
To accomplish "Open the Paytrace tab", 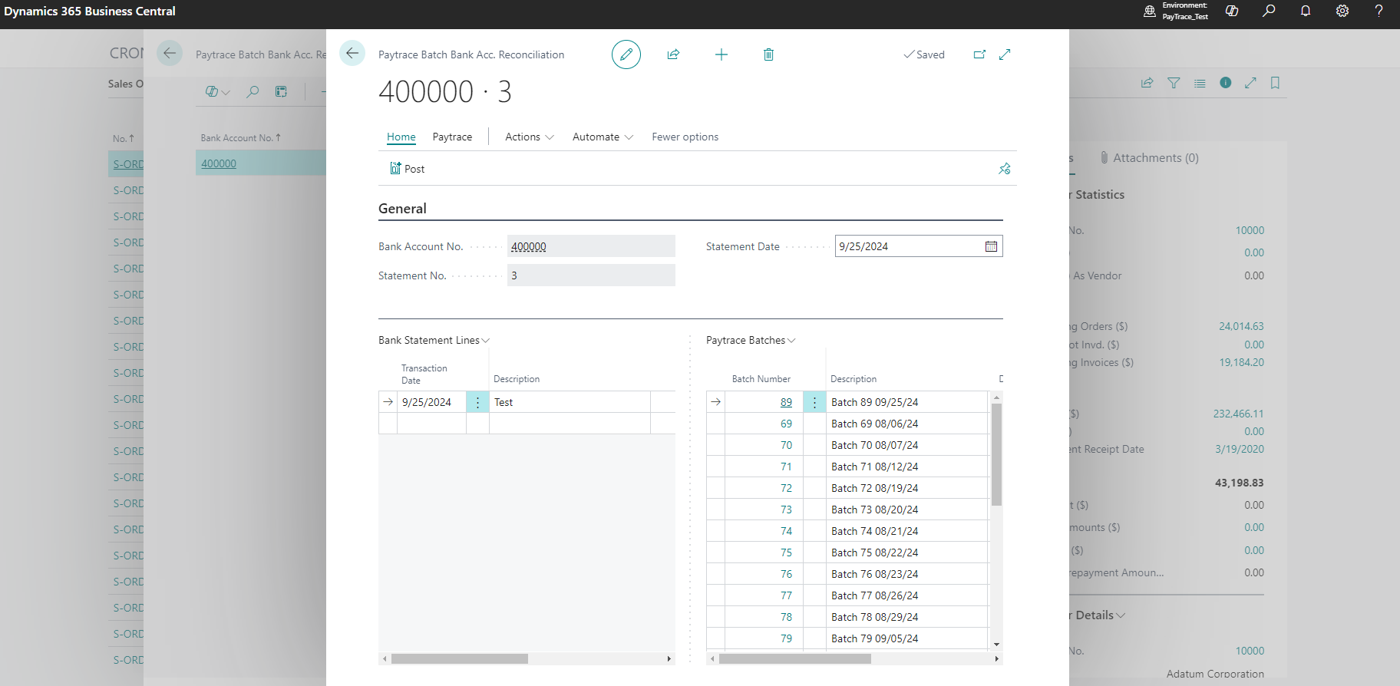I will (452, 137).
